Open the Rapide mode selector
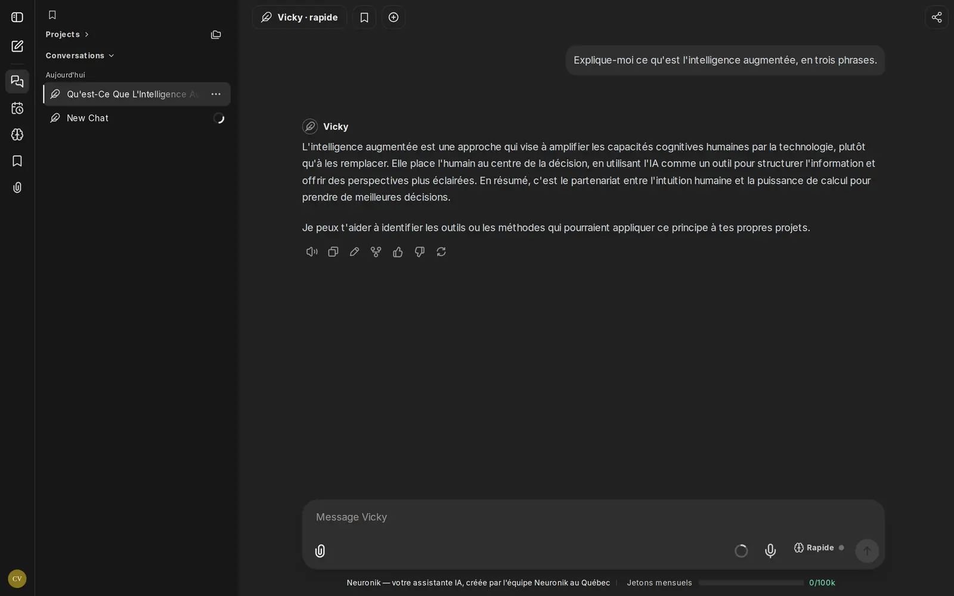This screenshot has height=596, width=954. click(819, 548)
